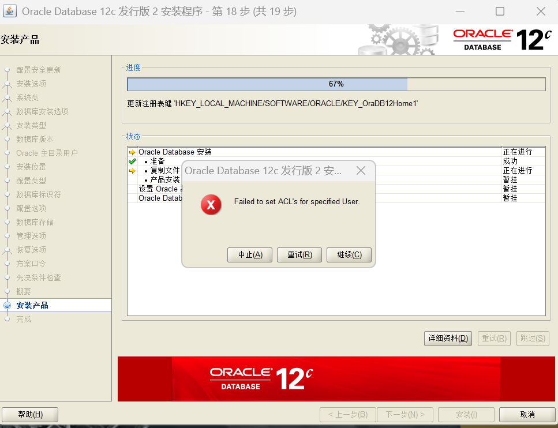This screenshot has width=558, height=428.
Task: Click yellow arrow icon beside 复制文件
Action: (x=132, y=171)
